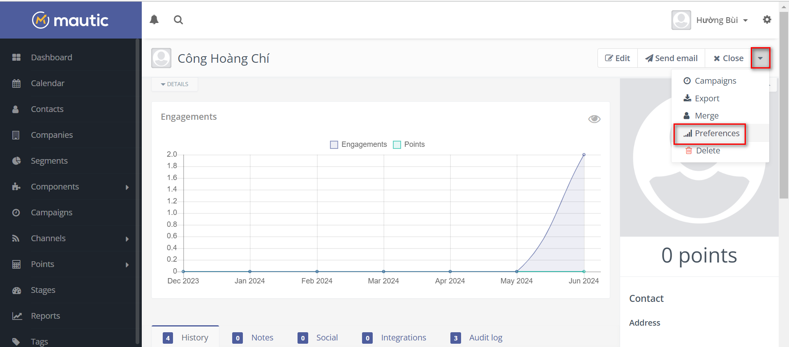Open Reports in the sidebar
Viewport: 789px width, 347px height.
tap(45, 316)
